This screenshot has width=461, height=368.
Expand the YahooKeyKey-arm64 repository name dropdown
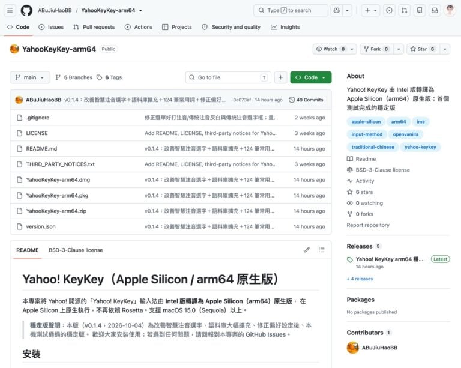pos(141,11)
